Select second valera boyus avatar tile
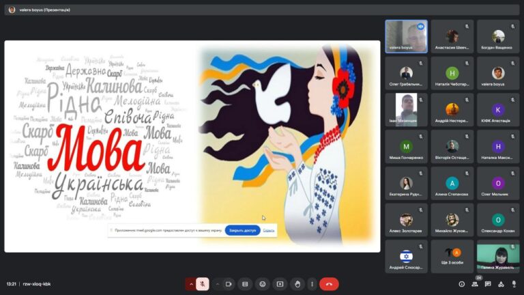 pyautogui.click(x=498, y=73)
